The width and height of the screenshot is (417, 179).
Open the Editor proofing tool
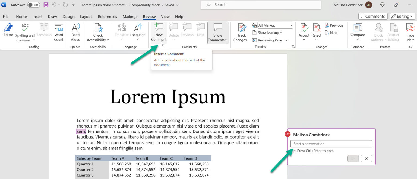8,30
